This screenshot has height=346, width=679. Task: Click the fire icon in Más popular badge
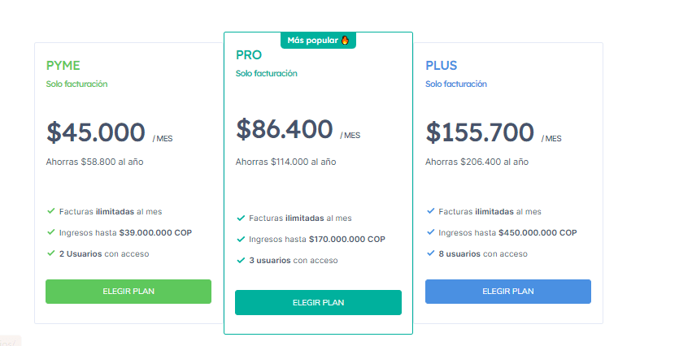click(x=345, y=41)
